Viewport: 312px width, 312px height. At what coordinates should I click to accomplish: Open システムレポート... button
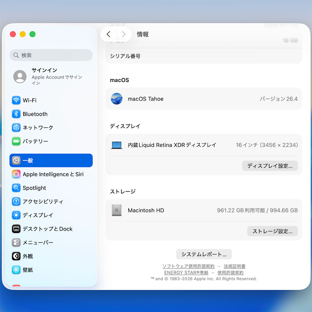204,254
